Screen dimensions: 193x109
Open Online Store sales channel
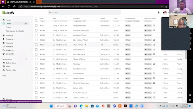click(x=11, y=63)
